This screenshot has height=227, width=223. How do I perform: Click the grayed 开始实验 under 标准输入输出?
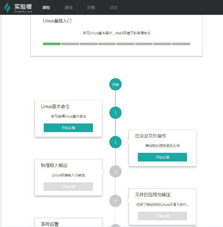(x=68, y=187)
